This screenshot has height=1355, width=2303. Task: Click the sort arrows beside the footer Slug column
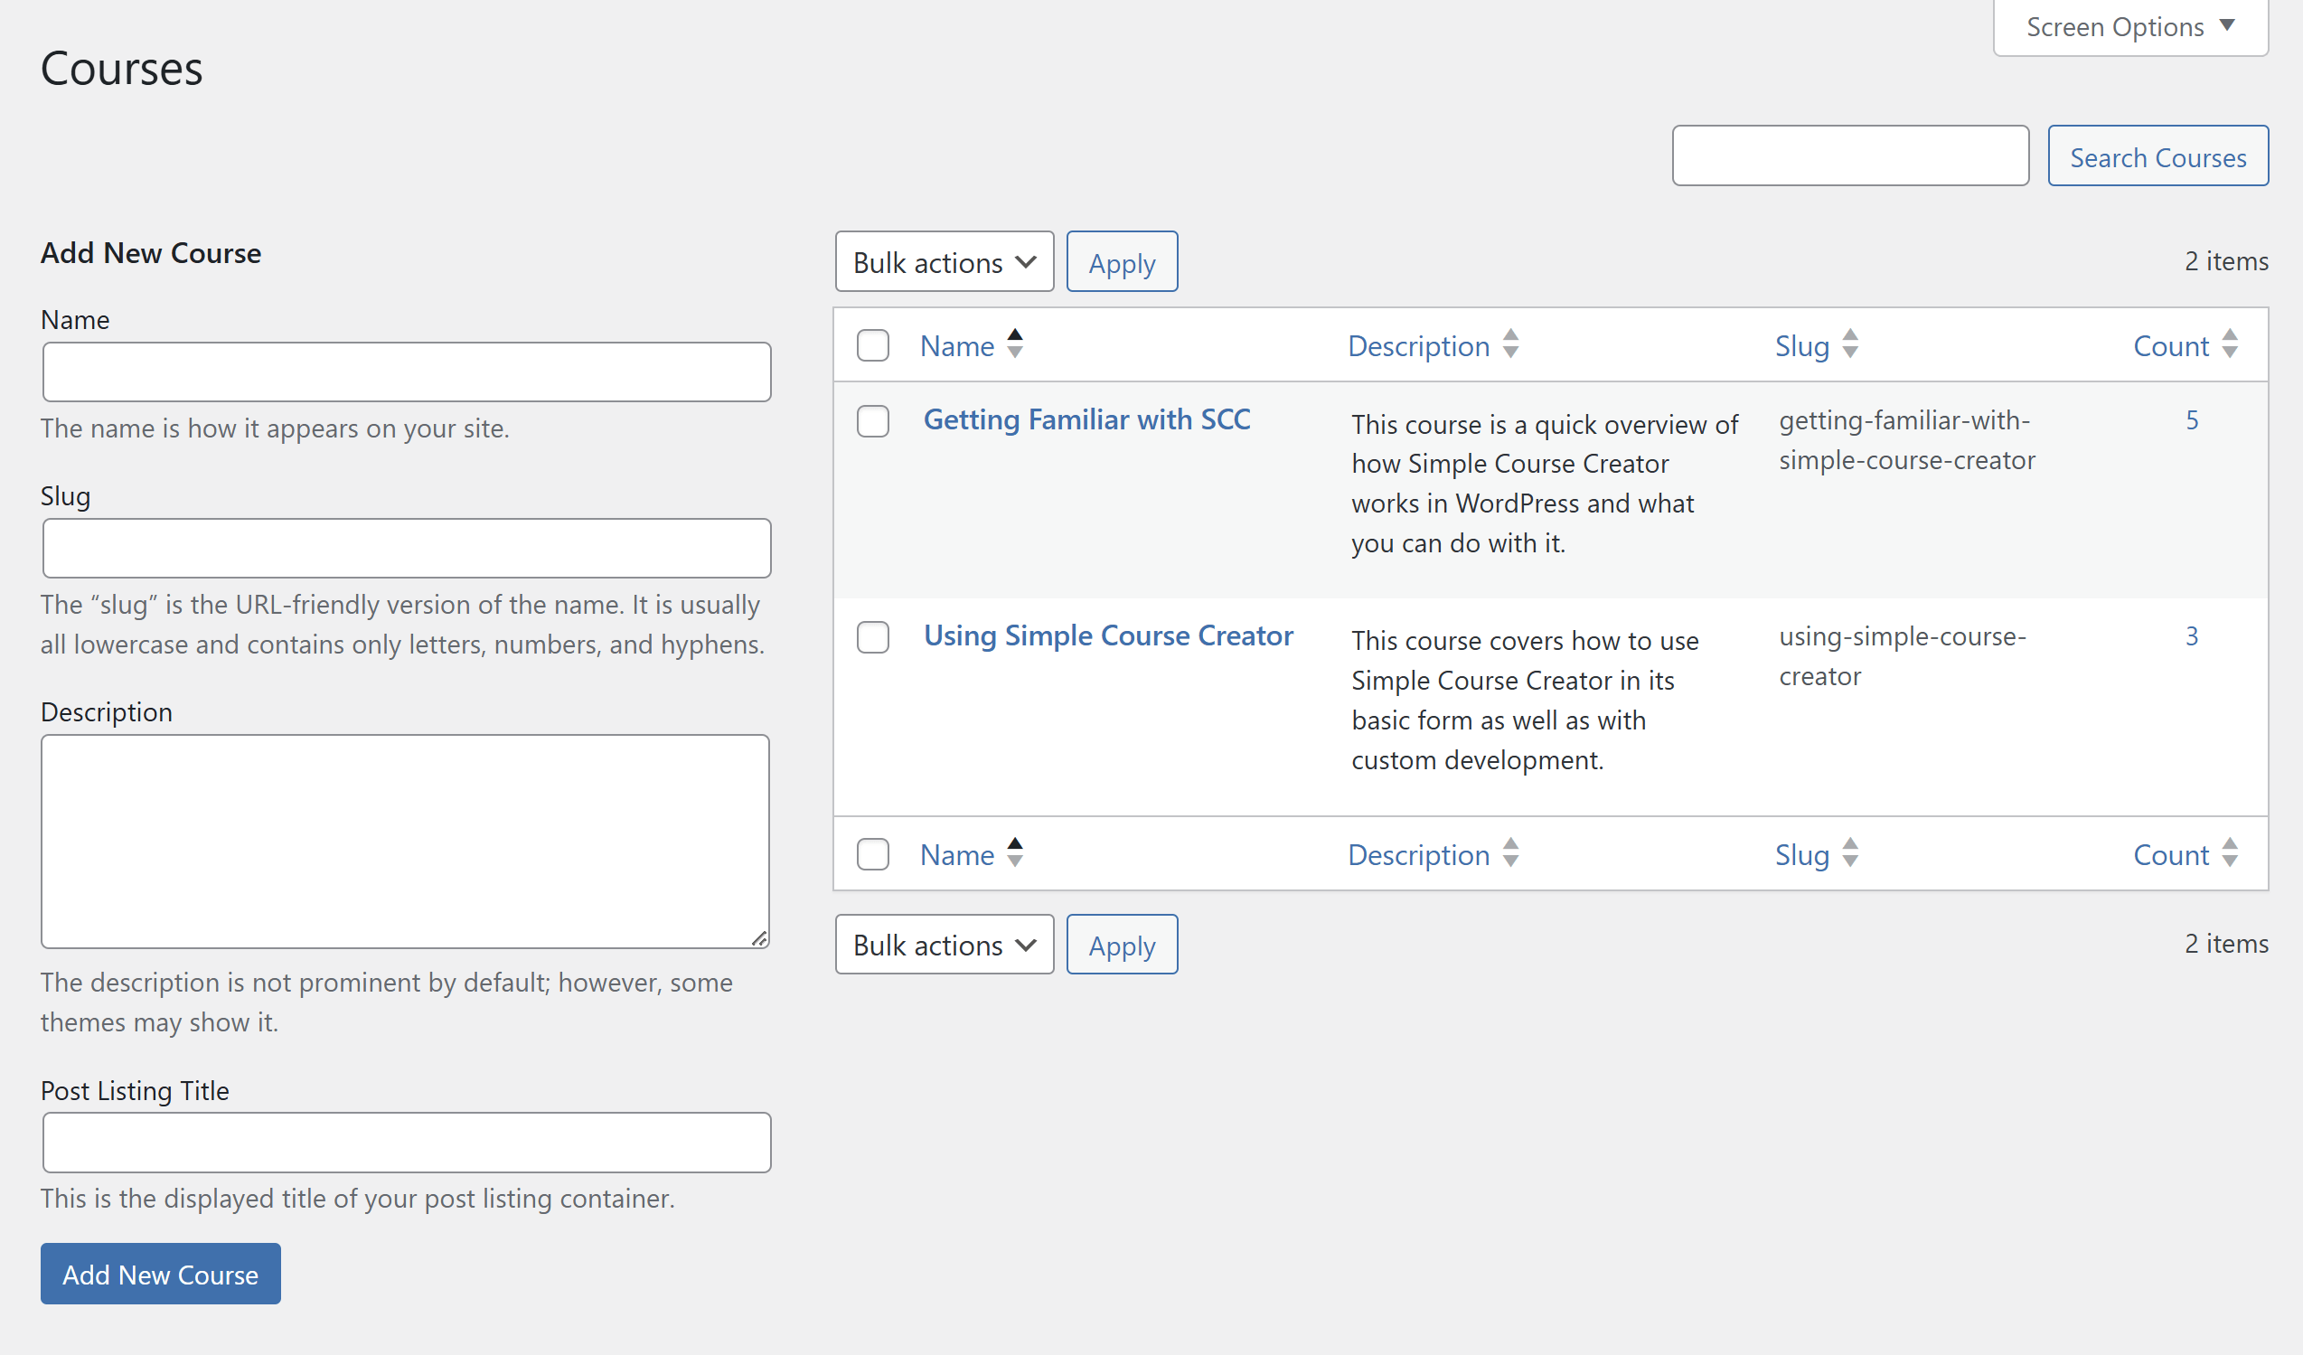click(x=1851, y=852)
